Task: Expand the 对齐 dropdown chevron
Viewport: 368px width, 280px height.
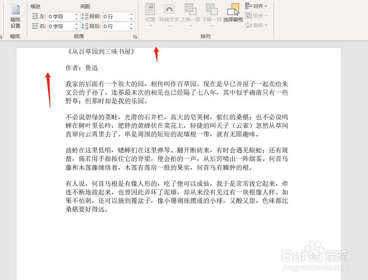Action: coord(266,6)
